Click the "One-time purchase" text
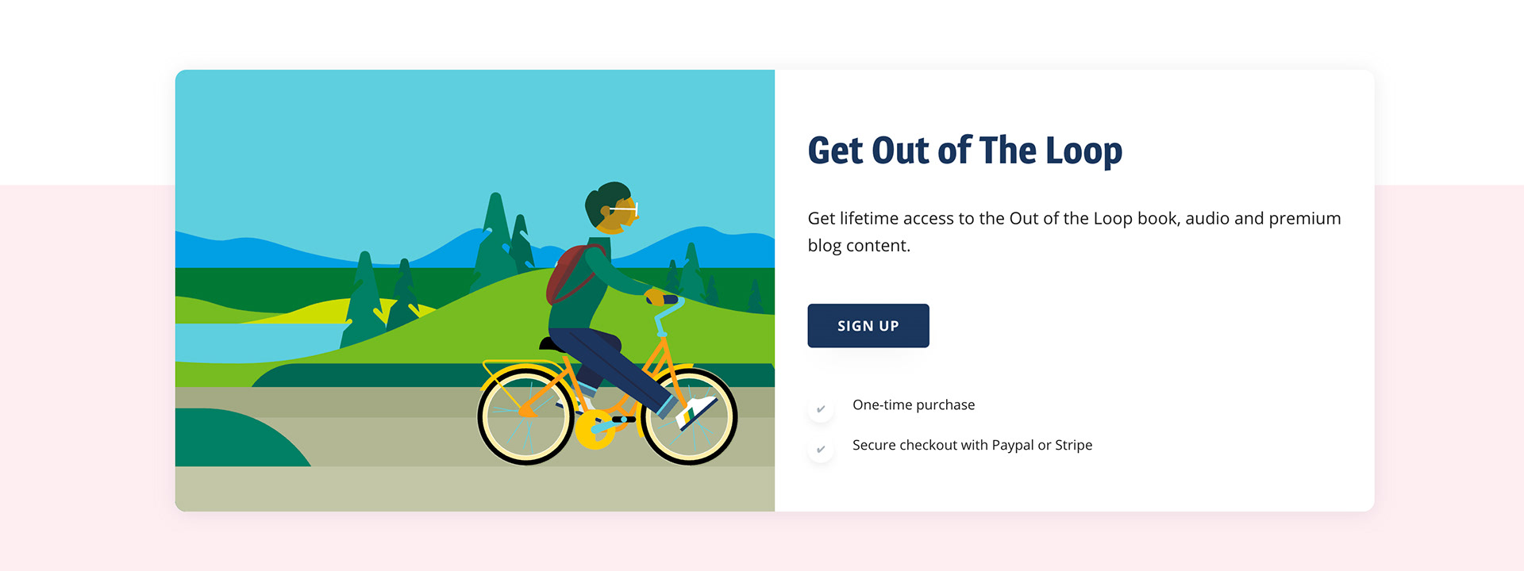1524x571 pixels. 914,404
